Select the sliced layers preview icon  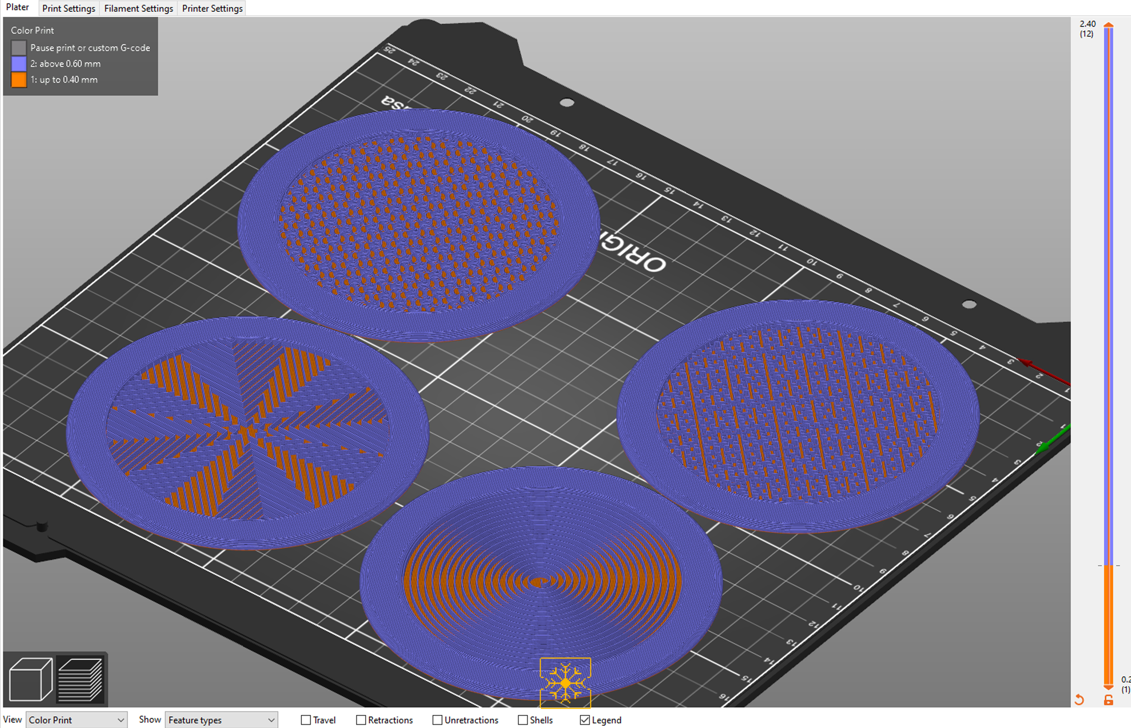(x=81, y=679)
